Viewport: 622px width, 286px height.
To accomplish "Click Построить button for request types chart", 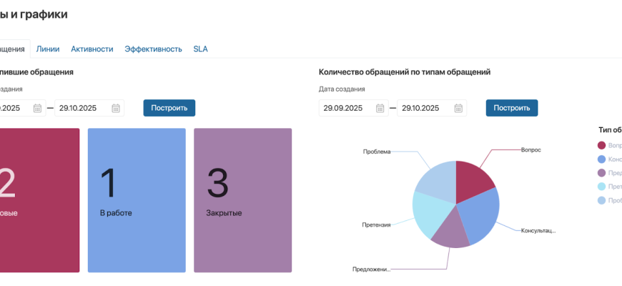I will 511,108.
